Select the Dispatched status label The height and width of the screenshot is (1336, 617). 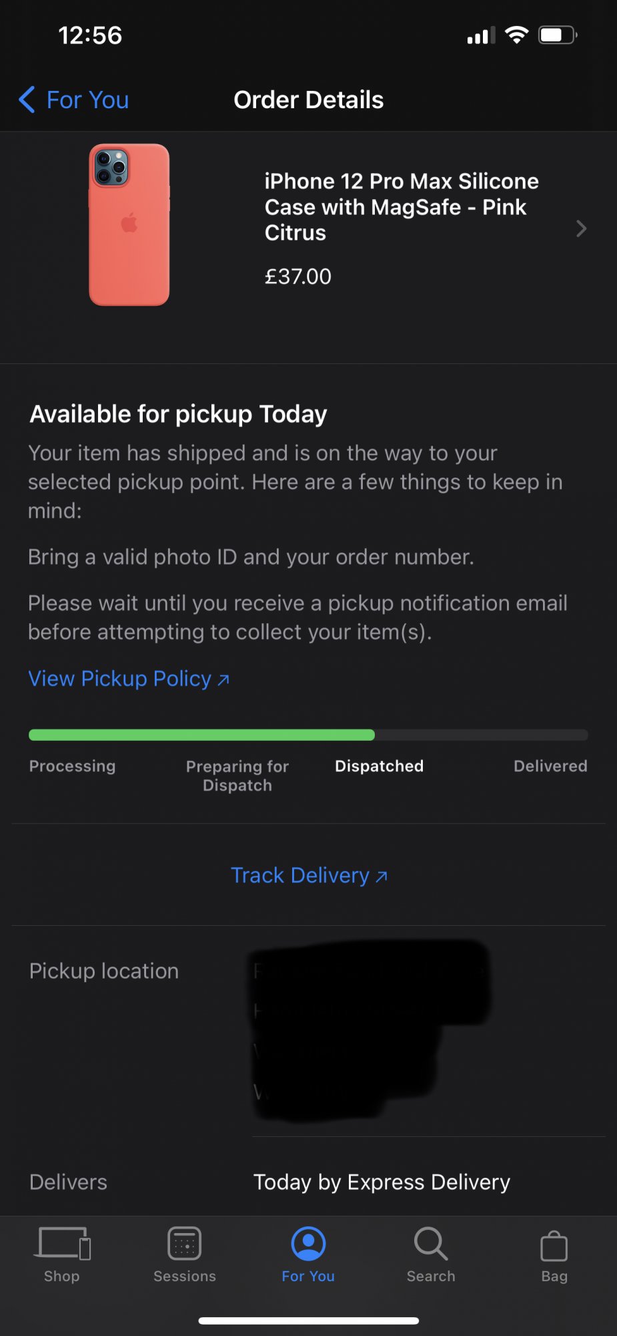tap(379, 766)
